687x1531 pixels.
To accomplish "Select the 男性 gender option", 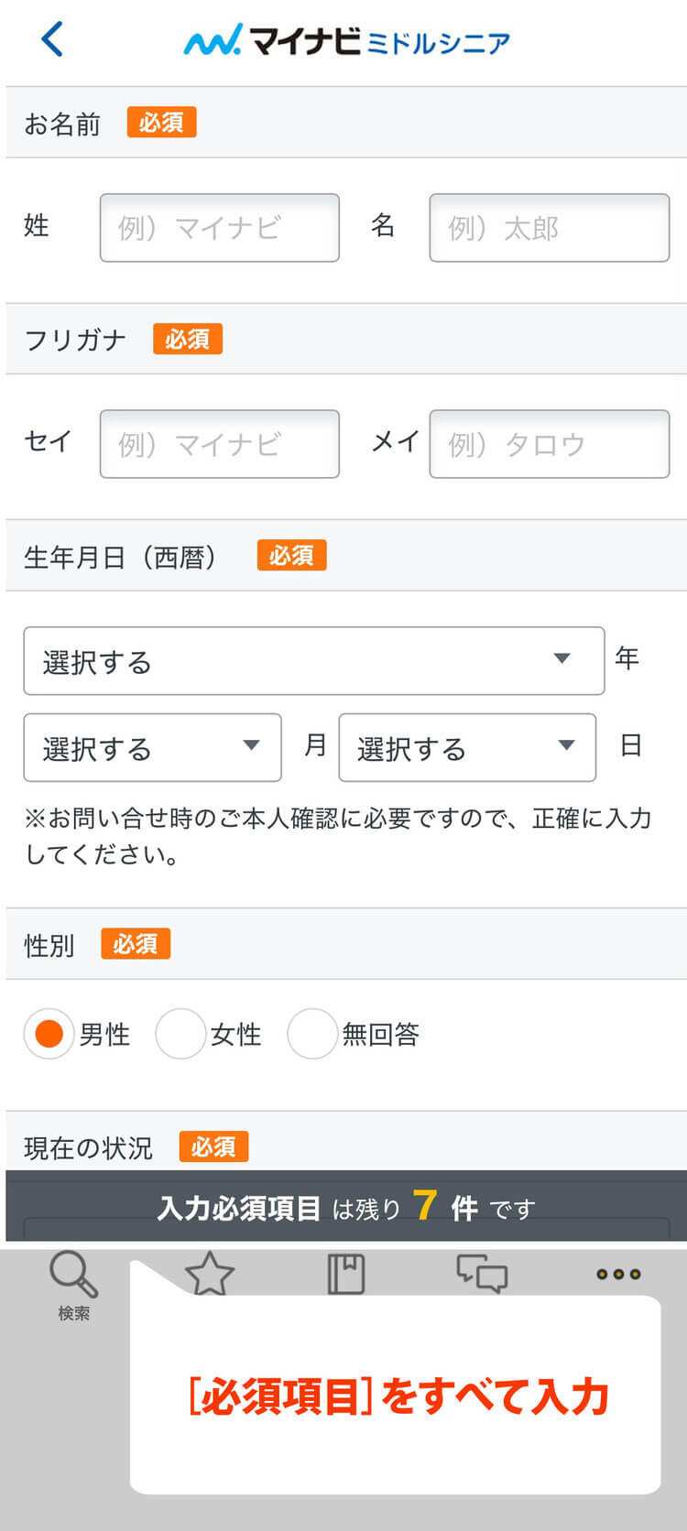I will pyautogui.click(x=48, y=1033).
